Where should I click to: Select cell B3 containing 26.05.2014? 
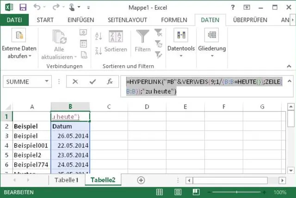tap(70, 136)
